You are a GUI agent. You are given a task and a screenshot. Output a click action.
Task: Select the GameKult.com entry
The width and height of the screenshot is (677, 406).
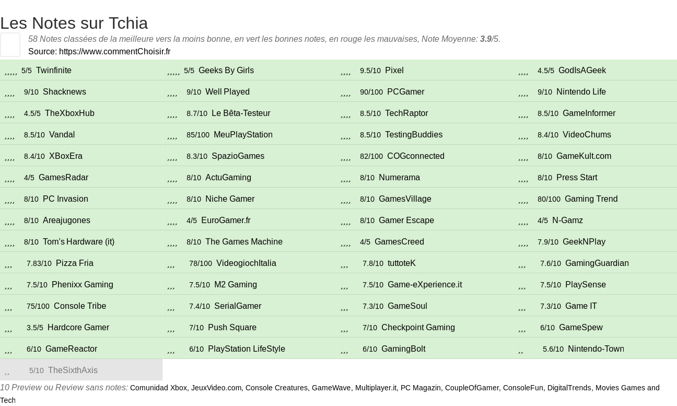(583, 156)
